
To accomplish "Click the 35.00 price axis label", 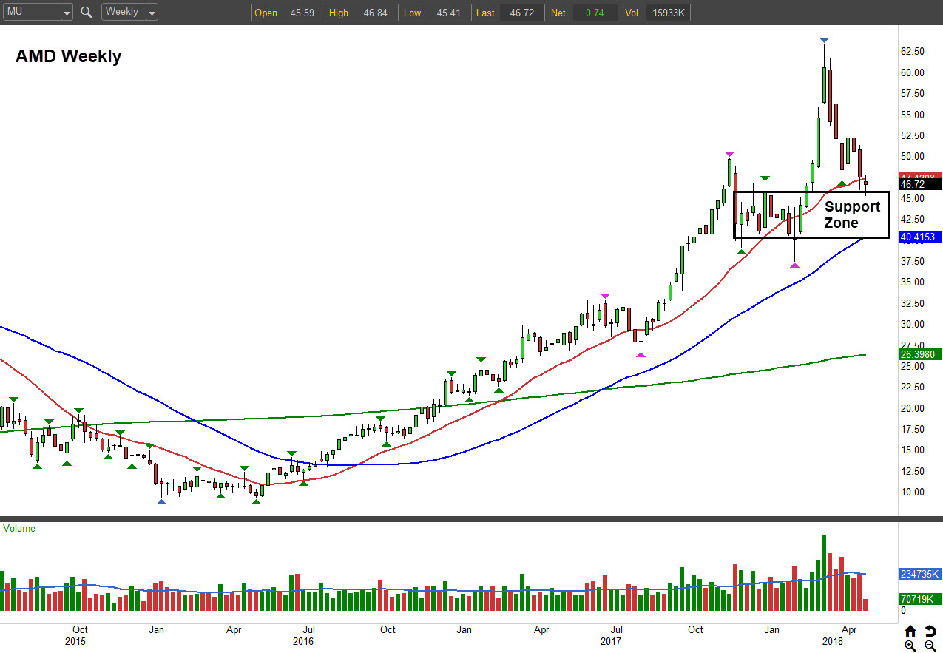I will click(914, 282).
